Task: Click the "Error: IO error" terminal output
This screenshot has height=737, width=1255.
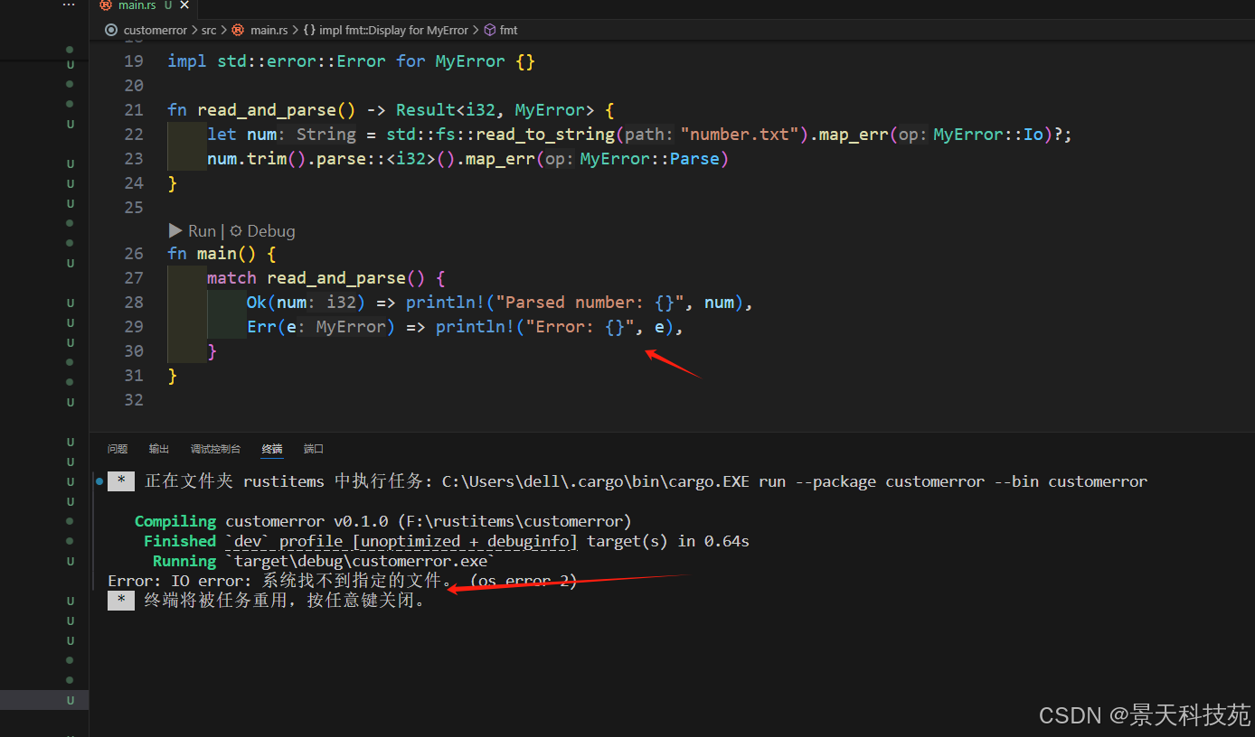Action: click(342, 581)
